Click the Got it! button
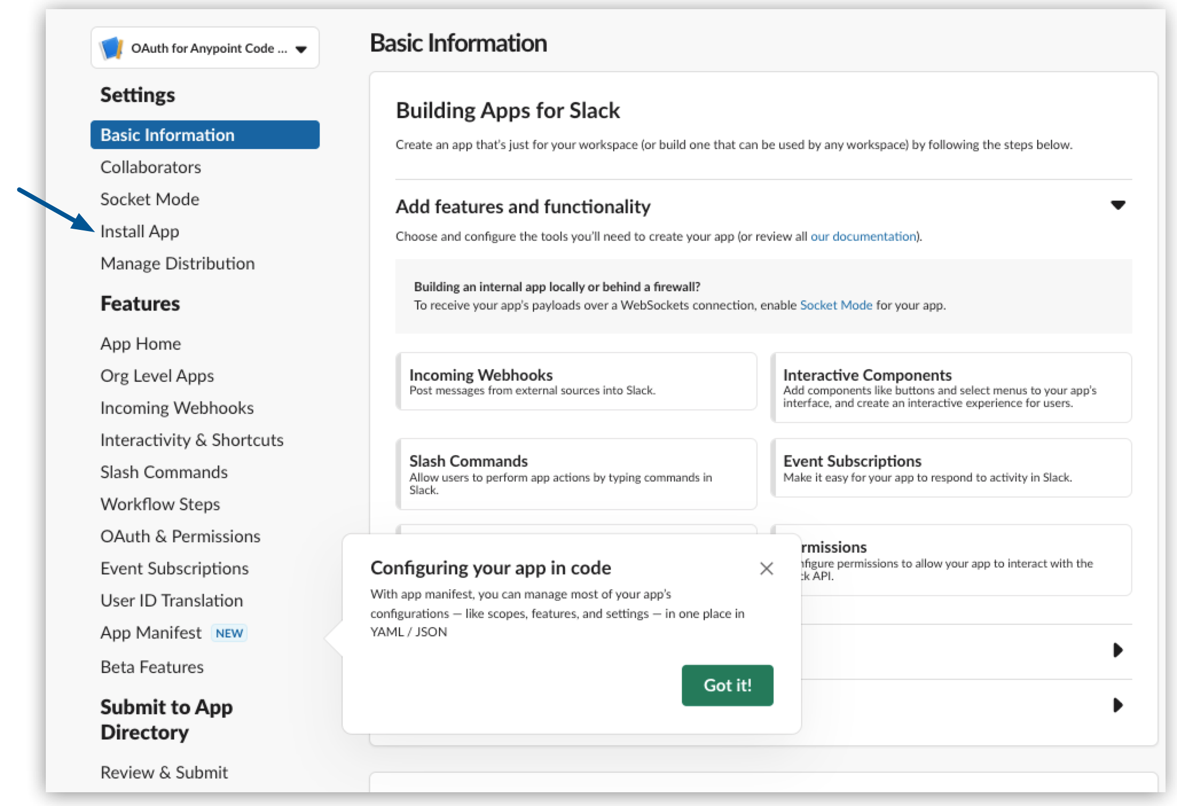Viewport: 1177px width, 806px height. [727, 685]
